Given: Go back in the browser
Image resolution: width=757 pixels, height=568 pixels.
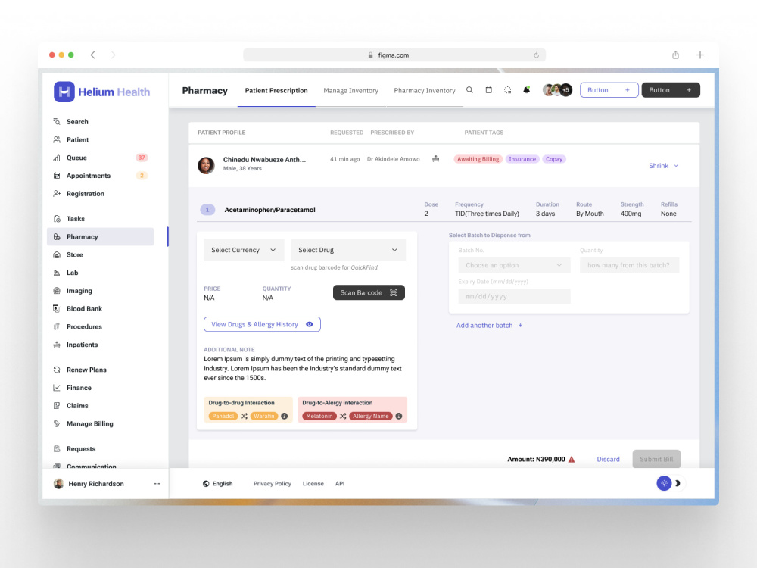Looking at the screenshot, I should (x=92, y=55).
